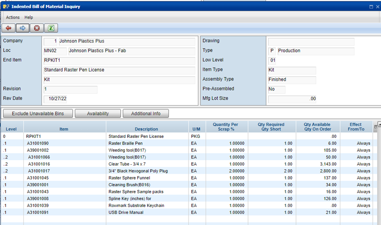Viewport: 381px width, 225px height.
Task: Click the Pre-Assembled field showing No
Action: click(276, 90)
